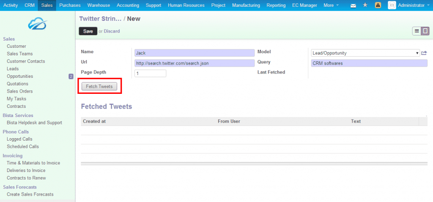Screen dimensions: 433x202
Task: Switch to form view icon
Action: pyautogui.click(x=425, y=31)
